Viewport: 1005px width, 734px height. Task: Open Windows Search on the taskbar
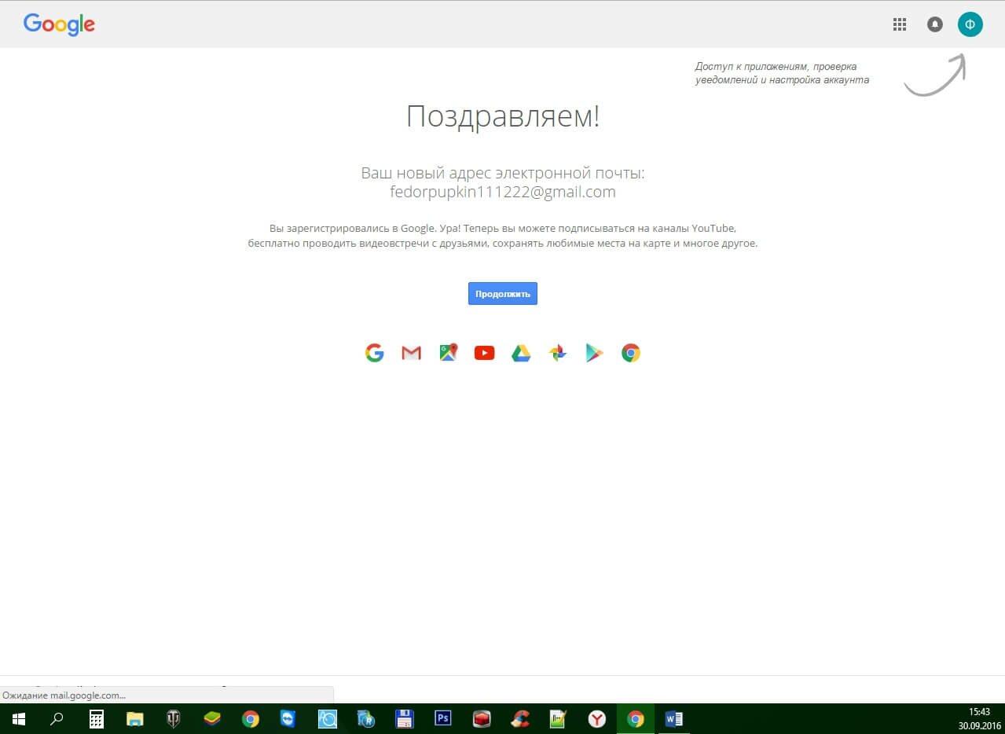(56, 718)
